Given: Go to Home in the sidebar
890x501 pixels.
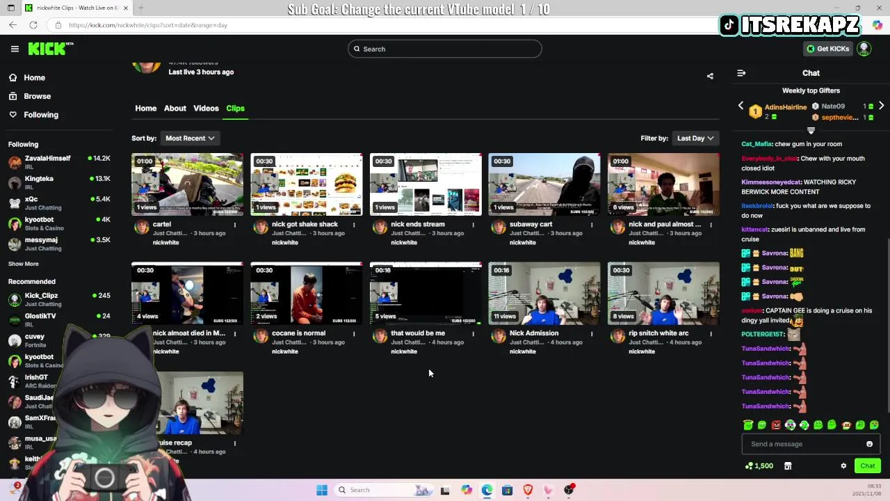Looking at the screenshot, I should pos(34,78).
